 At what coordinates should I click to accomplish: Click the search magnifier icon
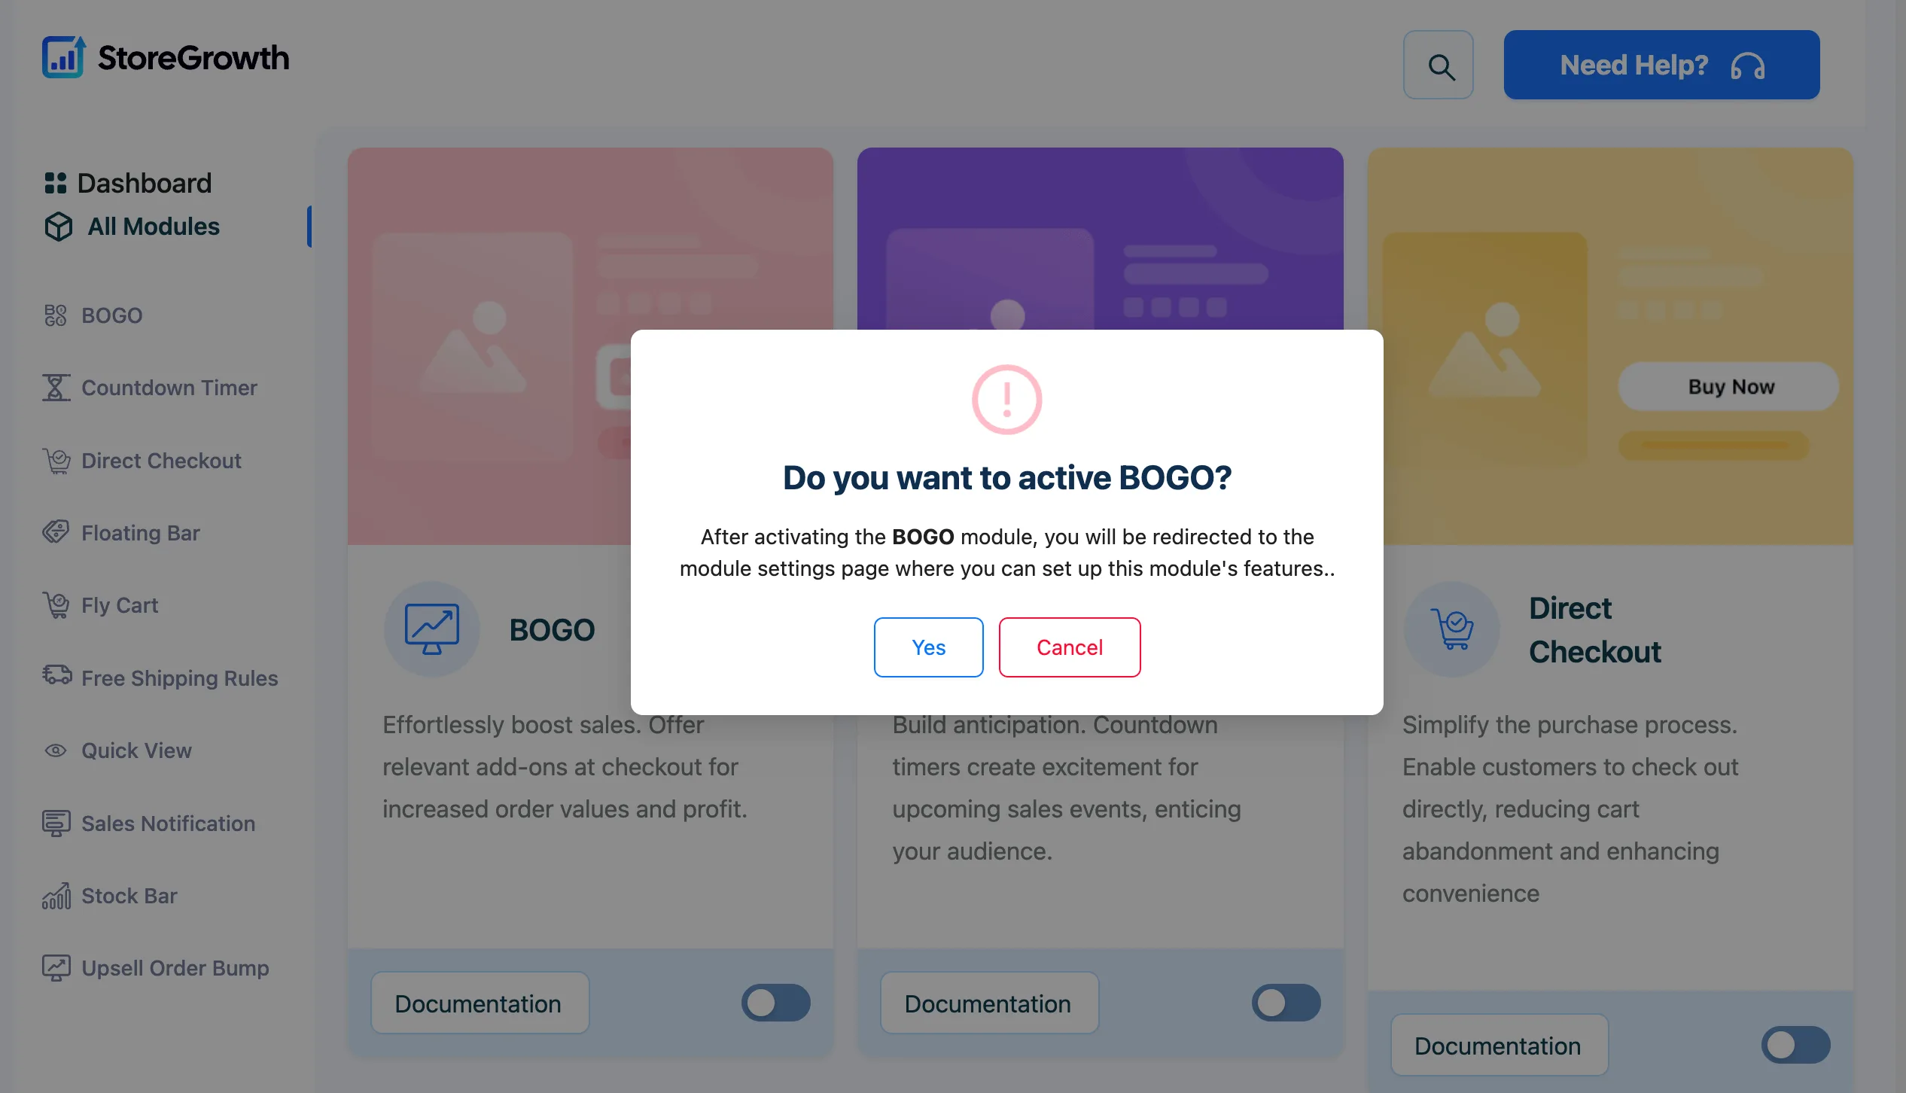[x=1439, y=65]
